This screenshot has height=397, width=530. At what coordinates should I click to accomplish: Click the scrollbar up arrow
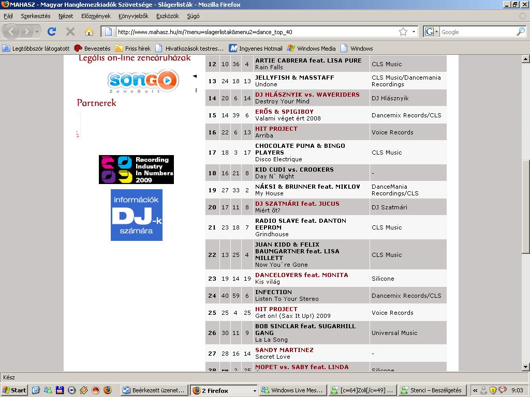525,59
